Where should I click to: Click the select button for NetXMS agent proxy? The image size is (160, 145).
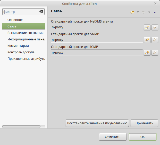point(147,27)
